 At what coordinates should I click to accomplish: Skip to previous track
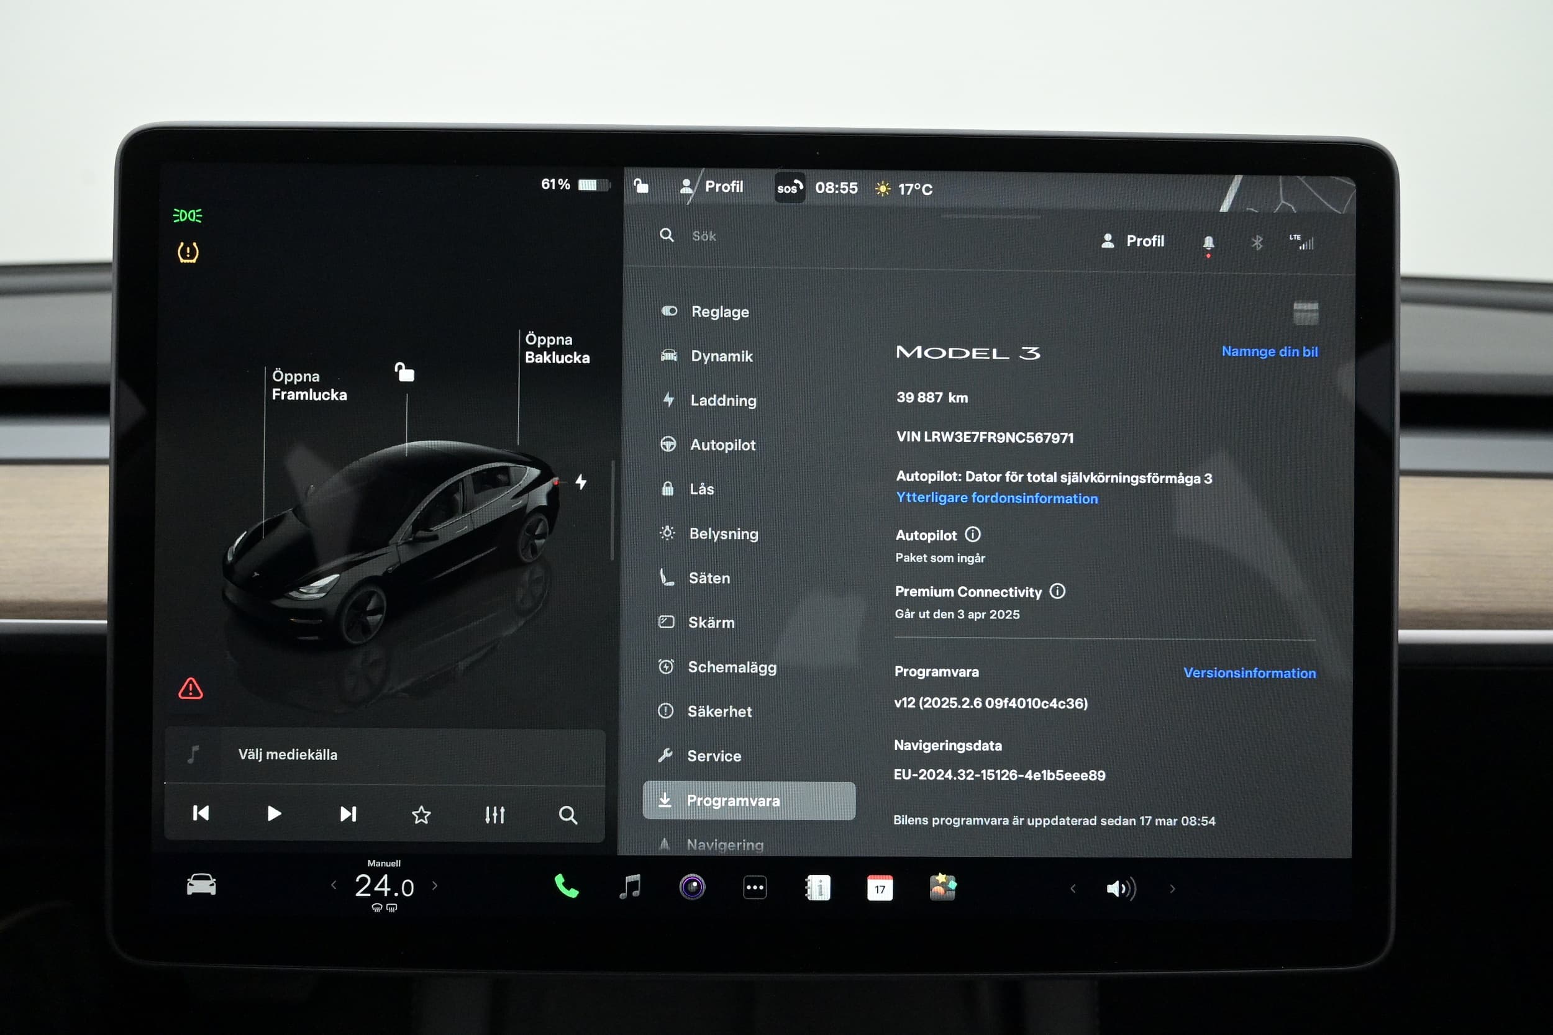coord(201,813)
